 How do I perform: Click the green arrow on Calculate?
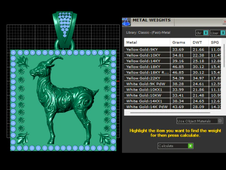point(190,146)
